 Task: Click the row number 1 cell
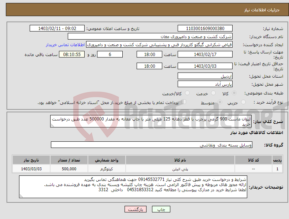coord(277,169)
